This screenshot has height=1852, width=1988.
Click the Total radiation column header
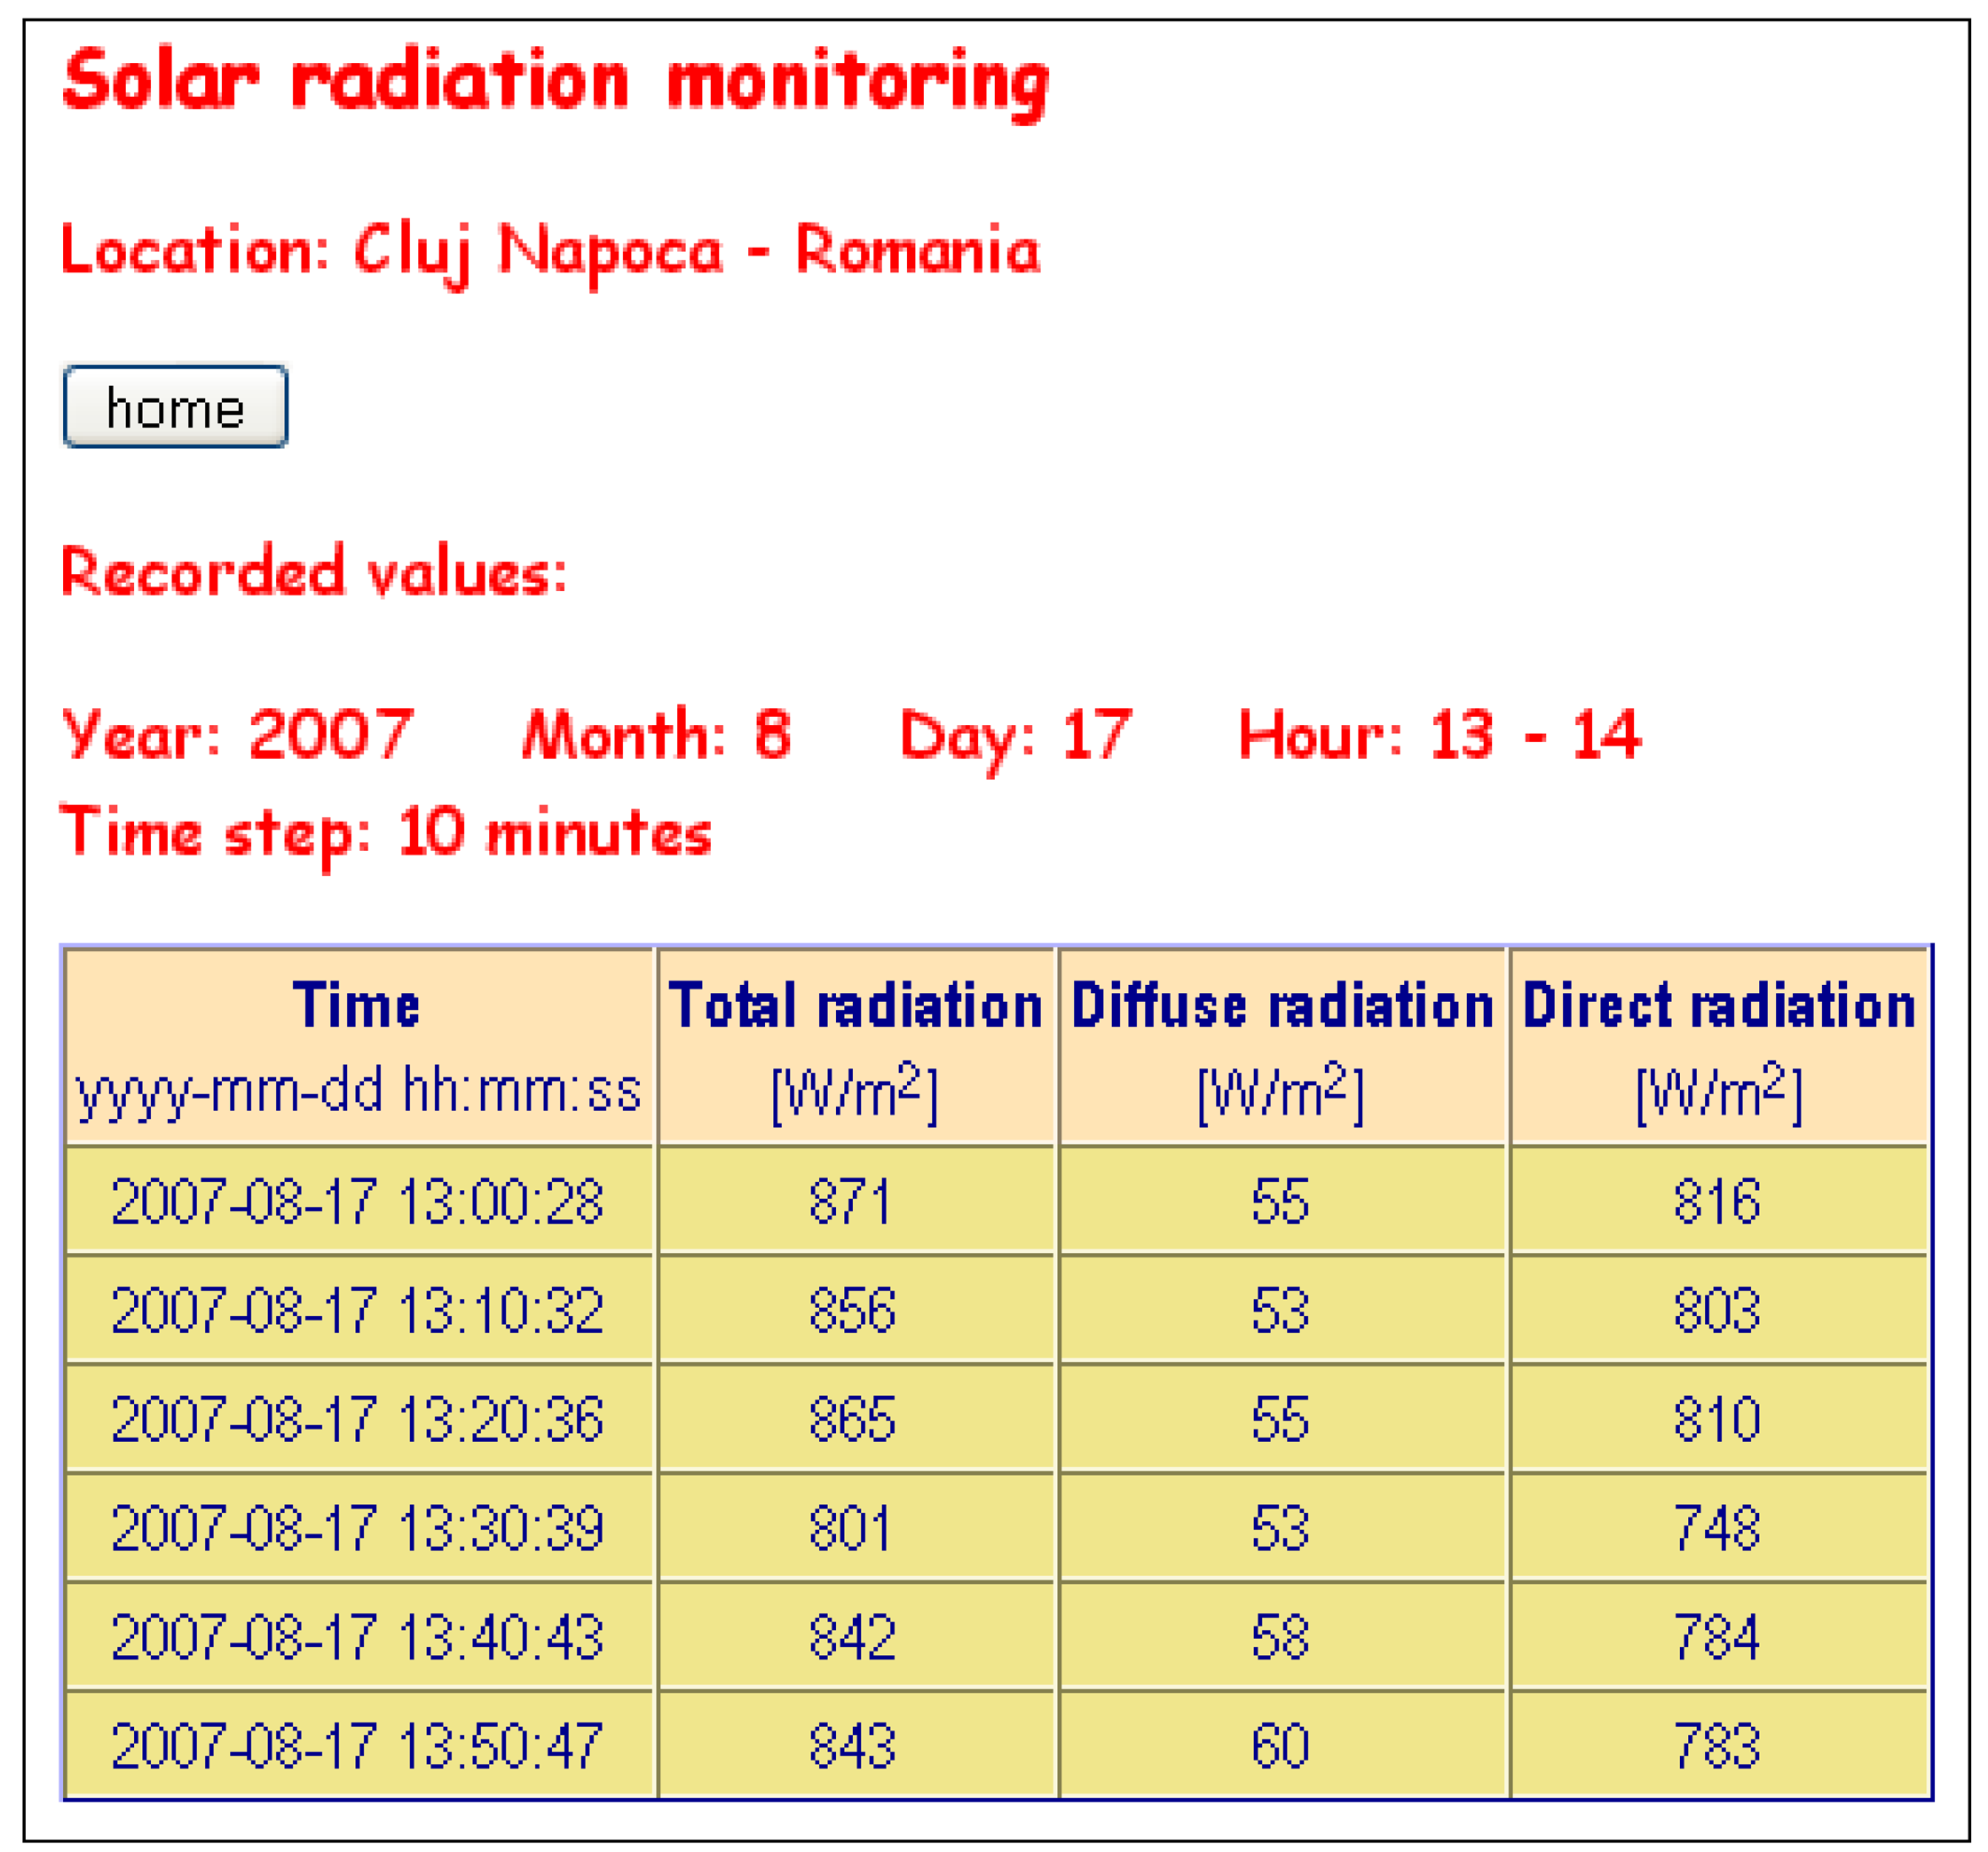click(856, 1005)
